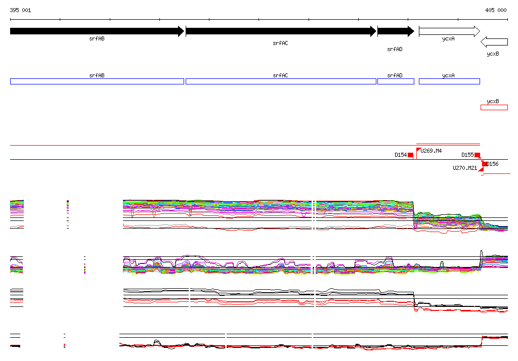Image resolution: width=518 pixels, height=361 pixels.
Task: Click the D156 text label
Action: click(493, 164)
